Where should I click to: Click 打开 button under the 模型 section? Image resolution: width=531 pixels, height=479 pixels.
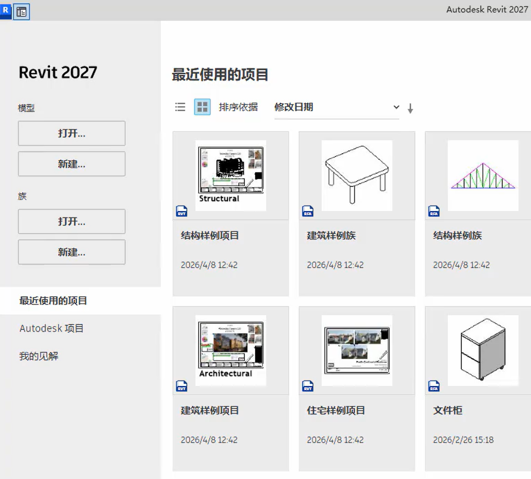(72, 133)
